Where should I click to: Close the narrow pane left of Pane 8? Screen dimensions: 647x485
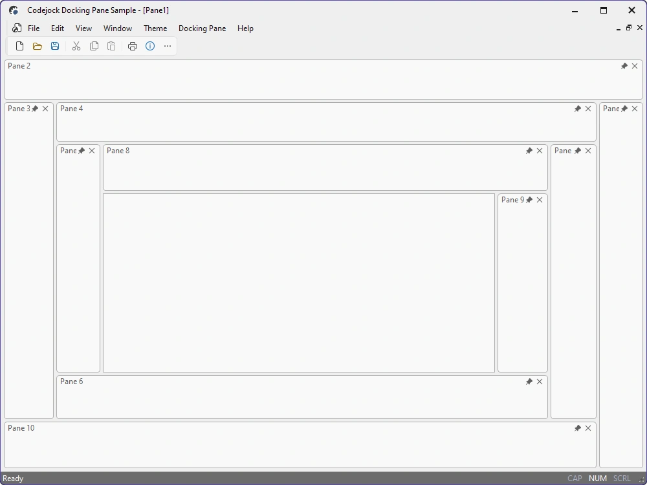point(92,151)
